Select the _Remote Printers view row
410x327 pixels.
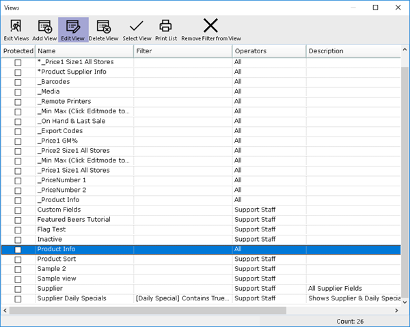tap(64, 102)
